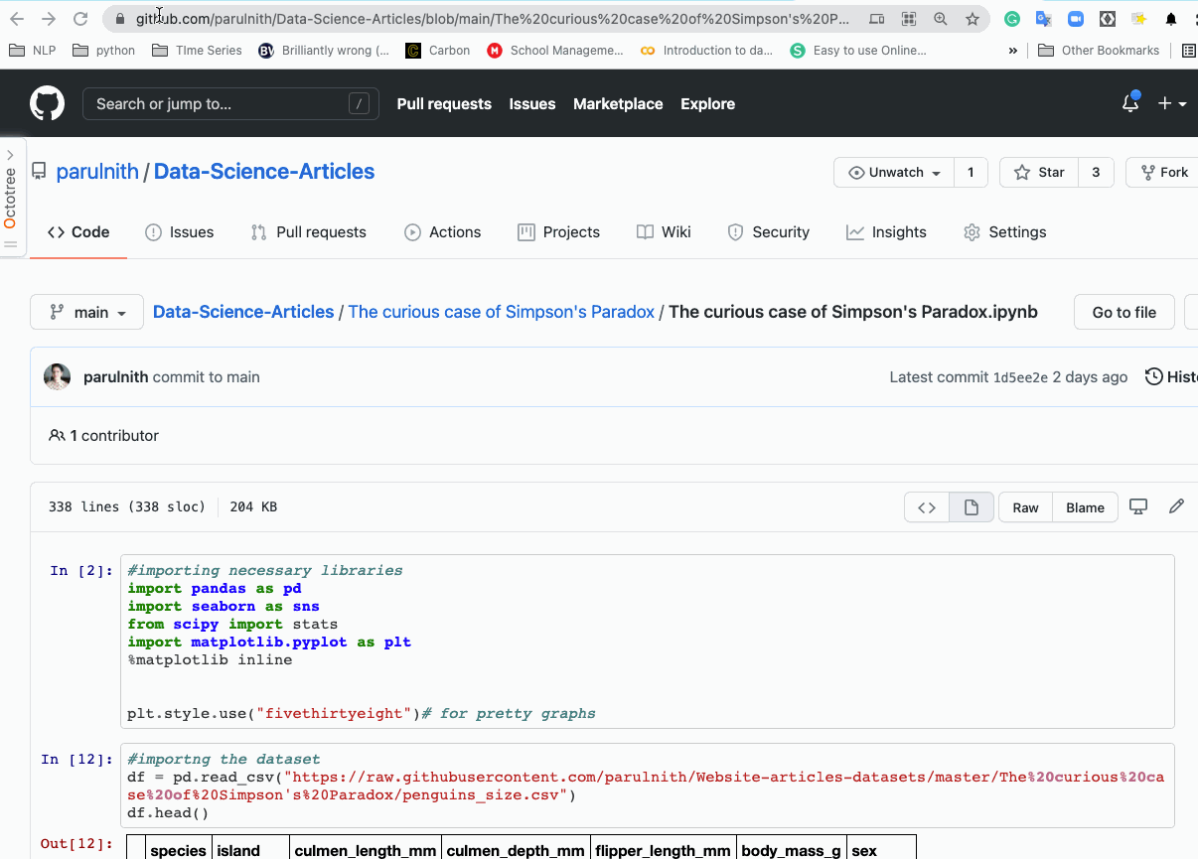
Task: Open the Insights tab
Action: (886, 232)
